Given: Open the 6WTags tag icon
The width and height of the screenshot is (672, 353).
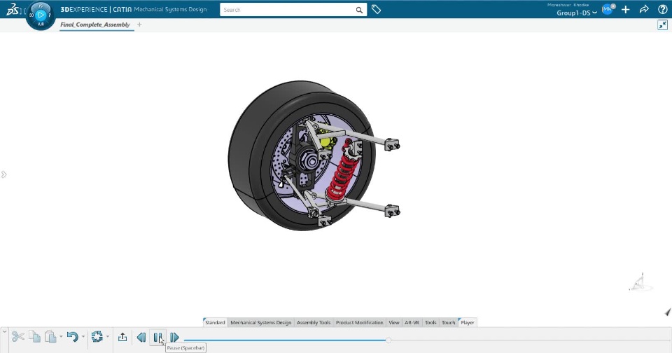Looking at the screenshot, I should click(x=376, y=9).
